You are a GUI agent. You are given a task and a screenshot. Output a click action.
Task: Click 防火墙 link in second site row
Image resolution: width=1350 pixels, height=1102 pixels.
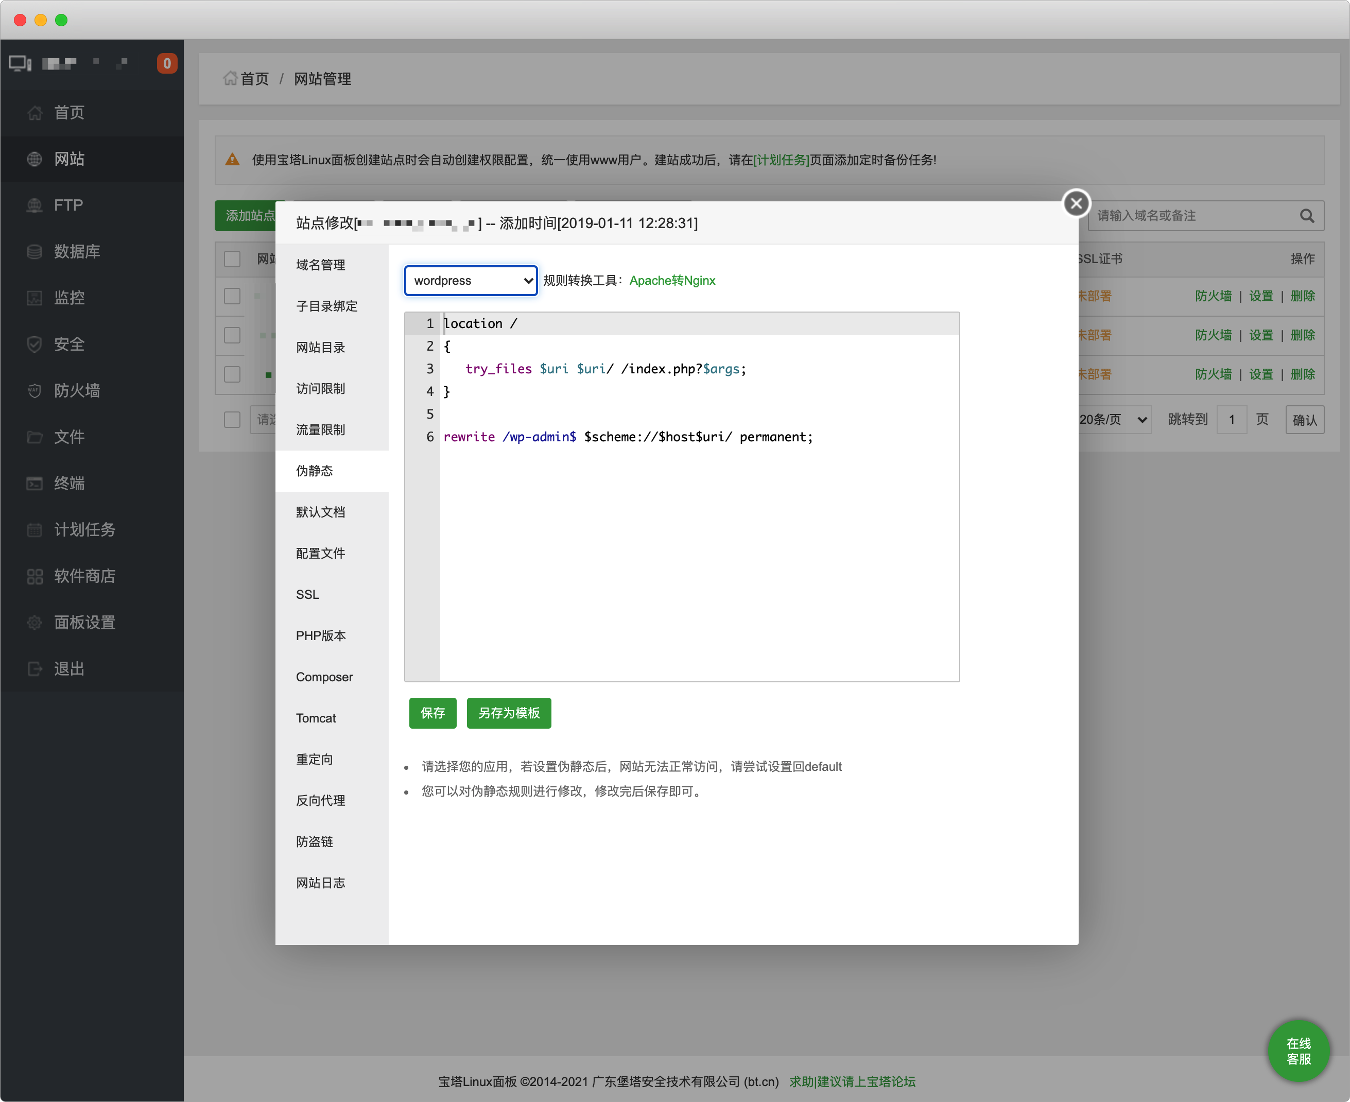tap(1214, 335)
